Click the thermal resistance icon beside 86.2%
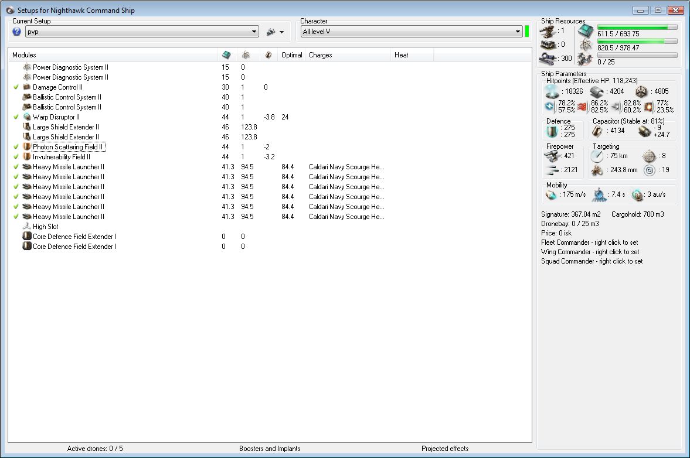This screenshot has height=458, width=690. coord(583,107)
